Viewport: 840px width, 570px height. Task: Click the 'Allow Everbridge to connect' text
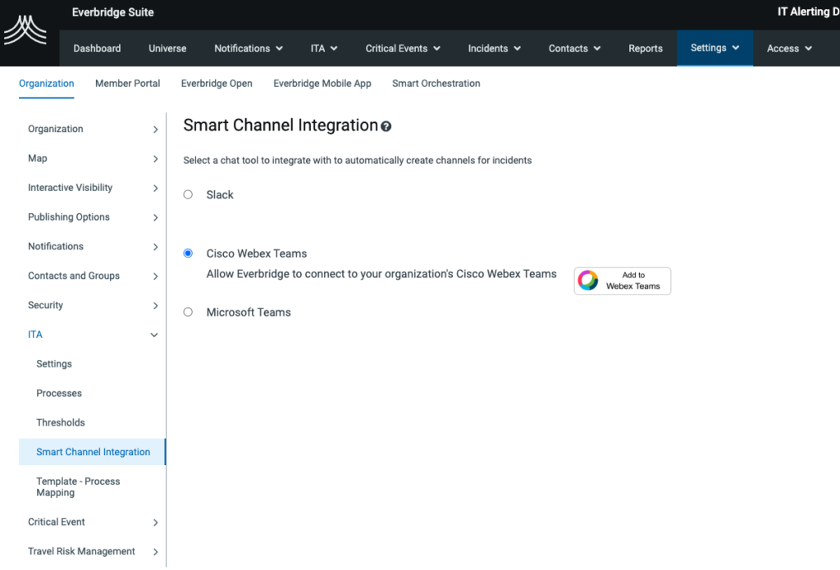point(381,274)
